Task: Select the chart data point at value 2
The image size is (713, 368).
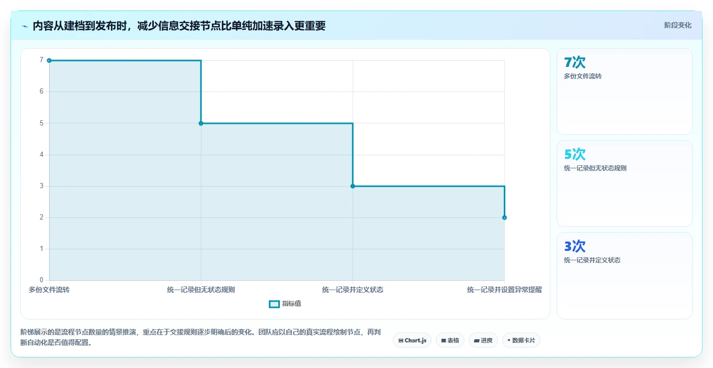Action: [504, 217]
